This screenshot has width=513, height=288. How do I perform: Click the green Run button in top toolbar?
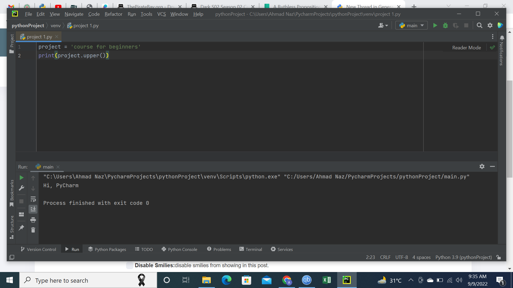click(435, 26)
